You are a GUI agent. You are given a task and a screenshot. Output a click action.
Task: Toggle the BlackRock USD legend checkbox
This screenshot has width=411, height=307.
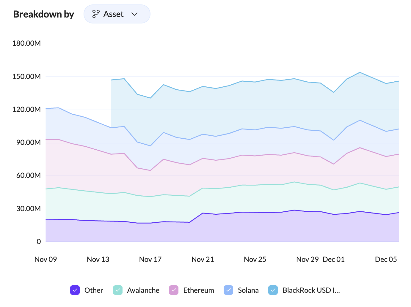click(x=273, y=290)
